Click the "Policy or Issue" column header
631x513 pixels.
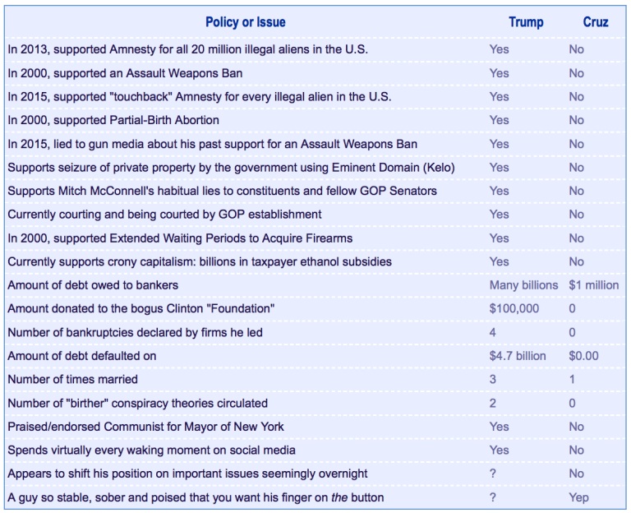pyautogui.click(x=245, y=21)
